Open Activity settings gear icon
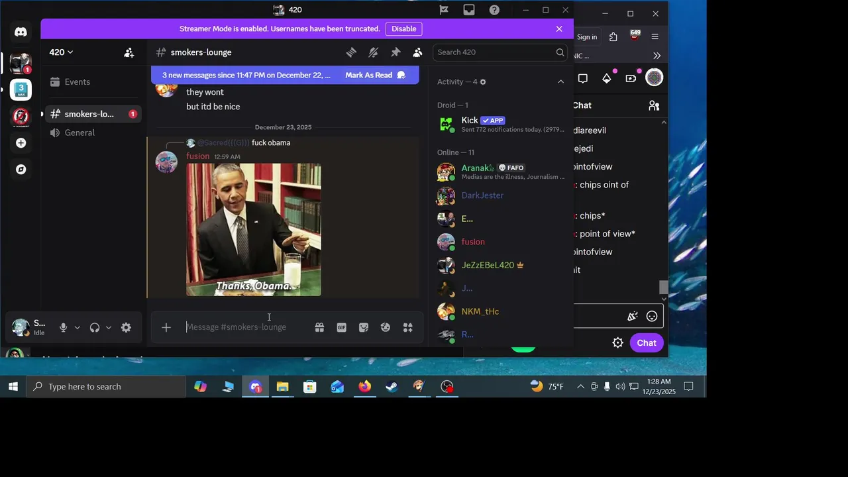 [x=483, y=82]
